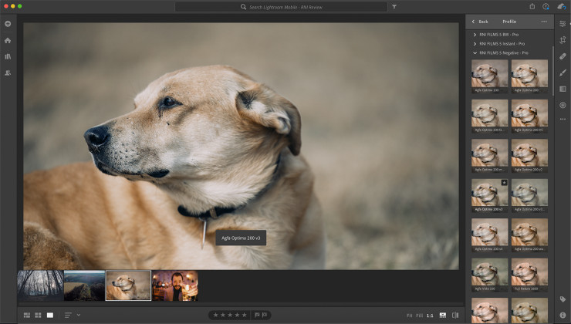Open the Sharing people icon

[x=8, y=73]
